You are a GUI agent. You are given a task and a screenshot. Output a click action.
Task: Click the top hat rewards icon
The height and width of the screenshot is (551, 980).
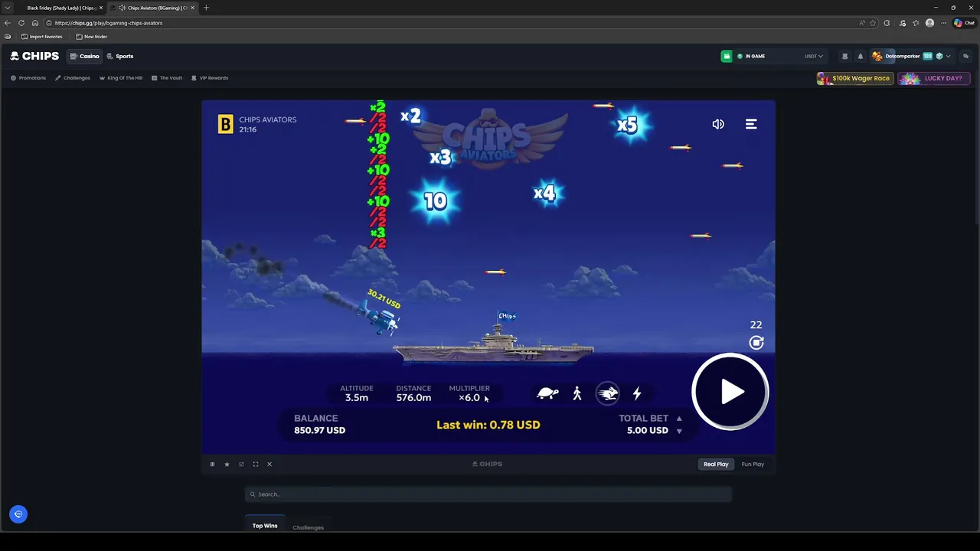pos(844,56)
